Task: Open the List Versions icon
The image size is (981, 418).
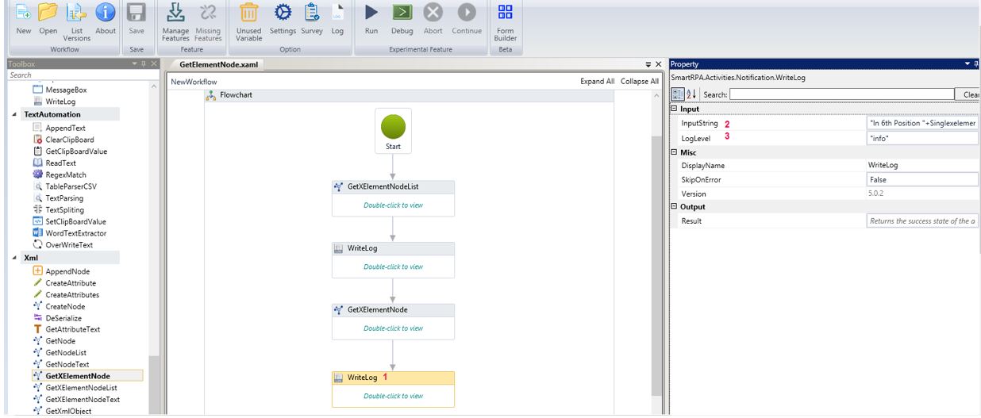Action: (x=77, y=13)
